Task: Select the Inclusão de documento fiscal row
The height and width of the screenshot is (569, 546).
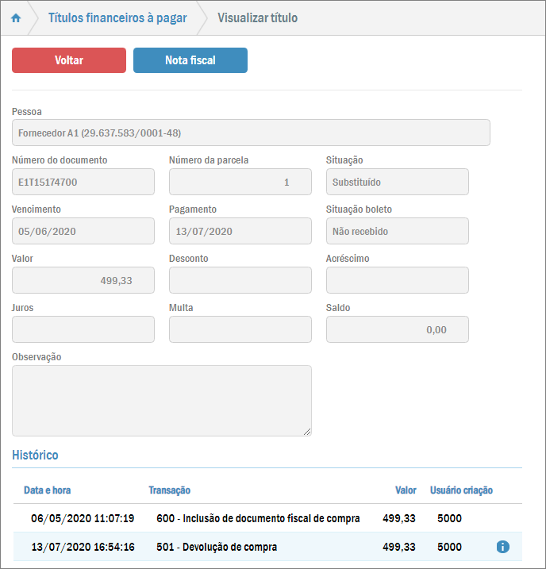Action: point(258,518)
